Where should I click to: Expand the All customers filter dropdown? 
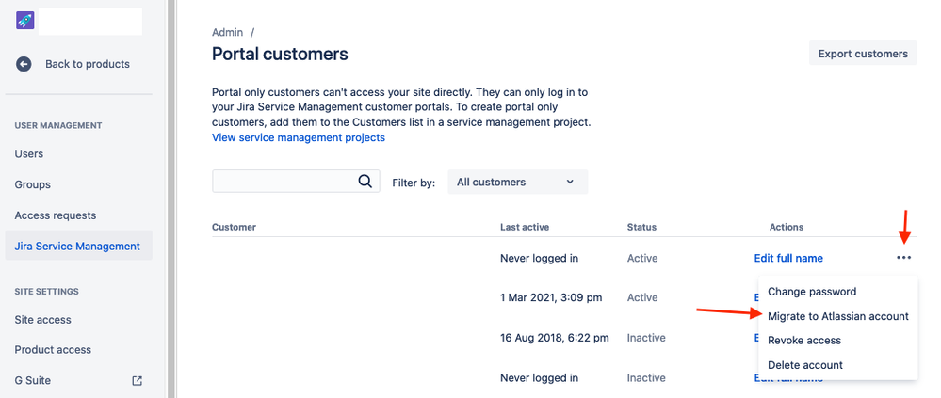coord(517,182)
